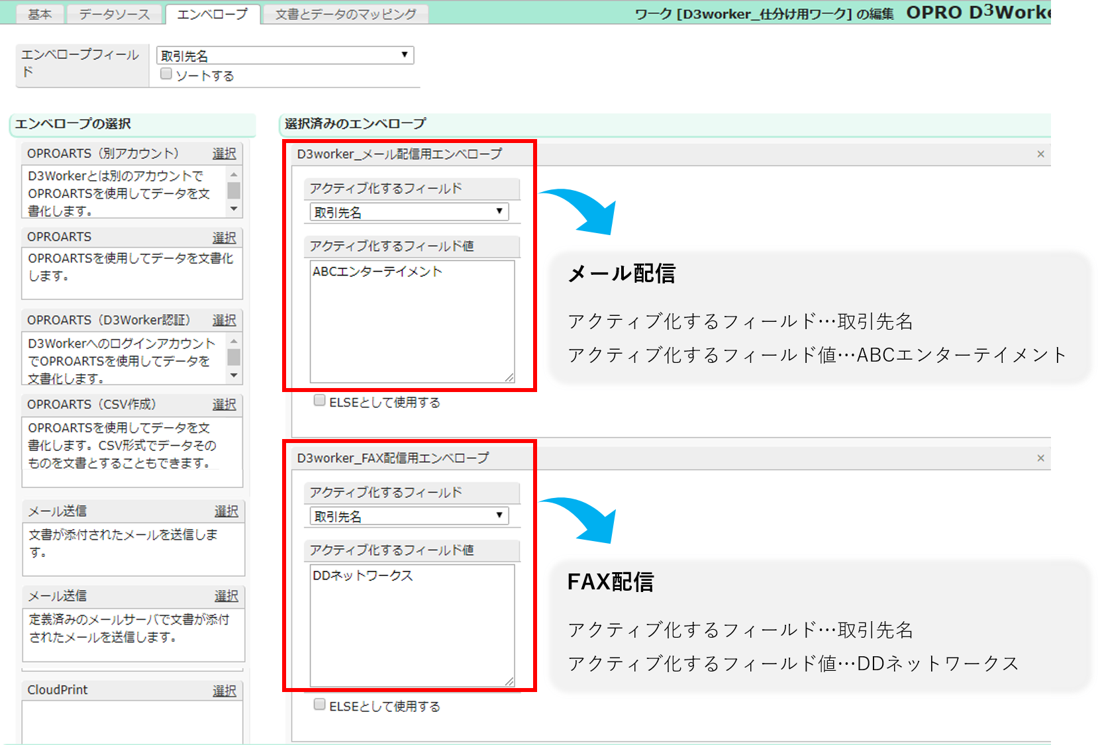Check ELSEとして使用する under FAX配信用 envelope
This screenshot has height=745, width=1098.
(320, 705)
